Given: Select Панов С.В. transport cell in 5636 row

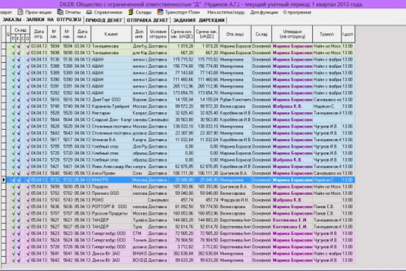Looking at the screenshot, I should pos(326,207).
